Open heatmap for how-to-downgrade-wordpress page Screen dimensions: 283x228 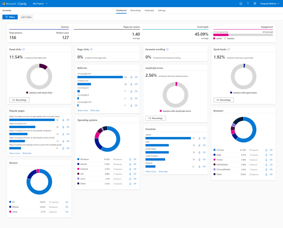point(63,134)
